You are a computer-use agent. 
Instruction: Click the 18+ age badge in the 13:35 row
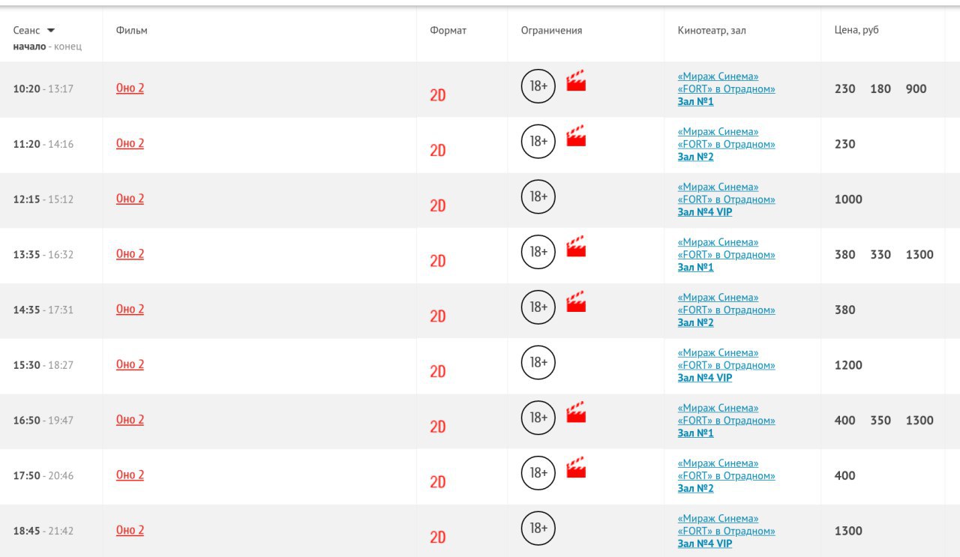(x=538, y=252)
